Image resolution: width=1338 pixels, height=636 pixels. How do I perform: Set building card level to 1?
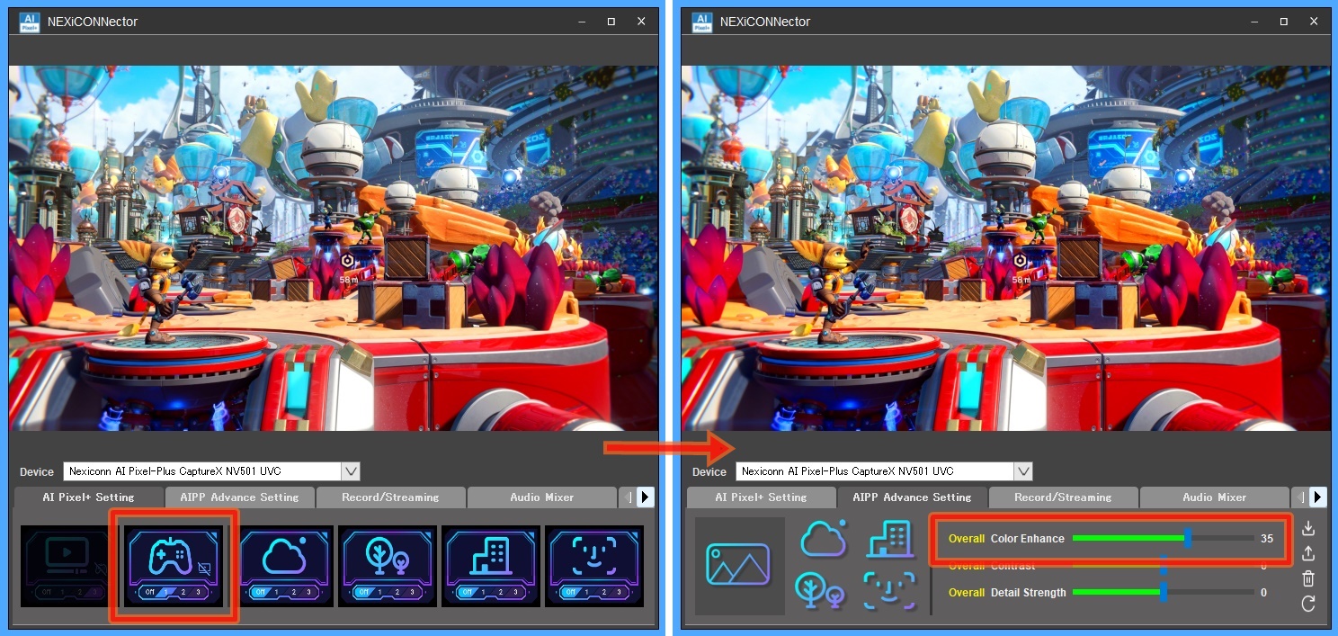click(484, 593)
